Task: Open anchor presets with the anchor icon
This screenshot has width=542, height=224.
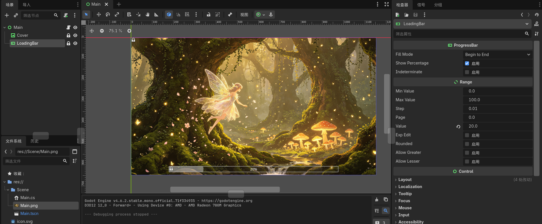Action: [271, 15]
